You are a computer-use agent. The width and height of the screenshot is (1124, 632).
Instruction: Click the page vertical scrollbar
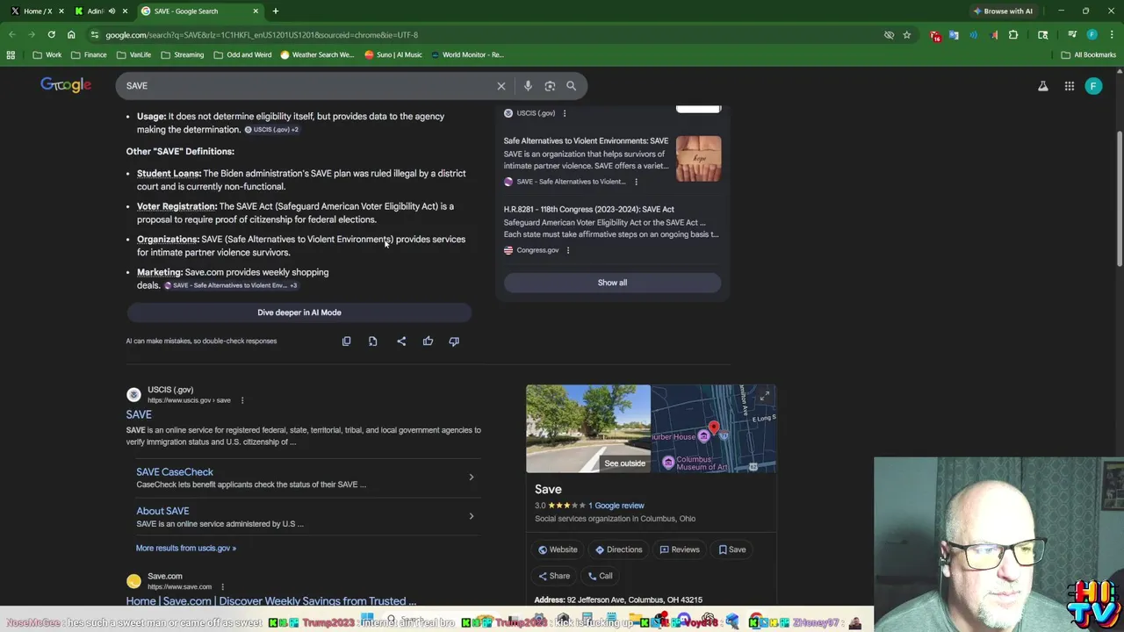pyautogui.click(x=1120, y=197)
